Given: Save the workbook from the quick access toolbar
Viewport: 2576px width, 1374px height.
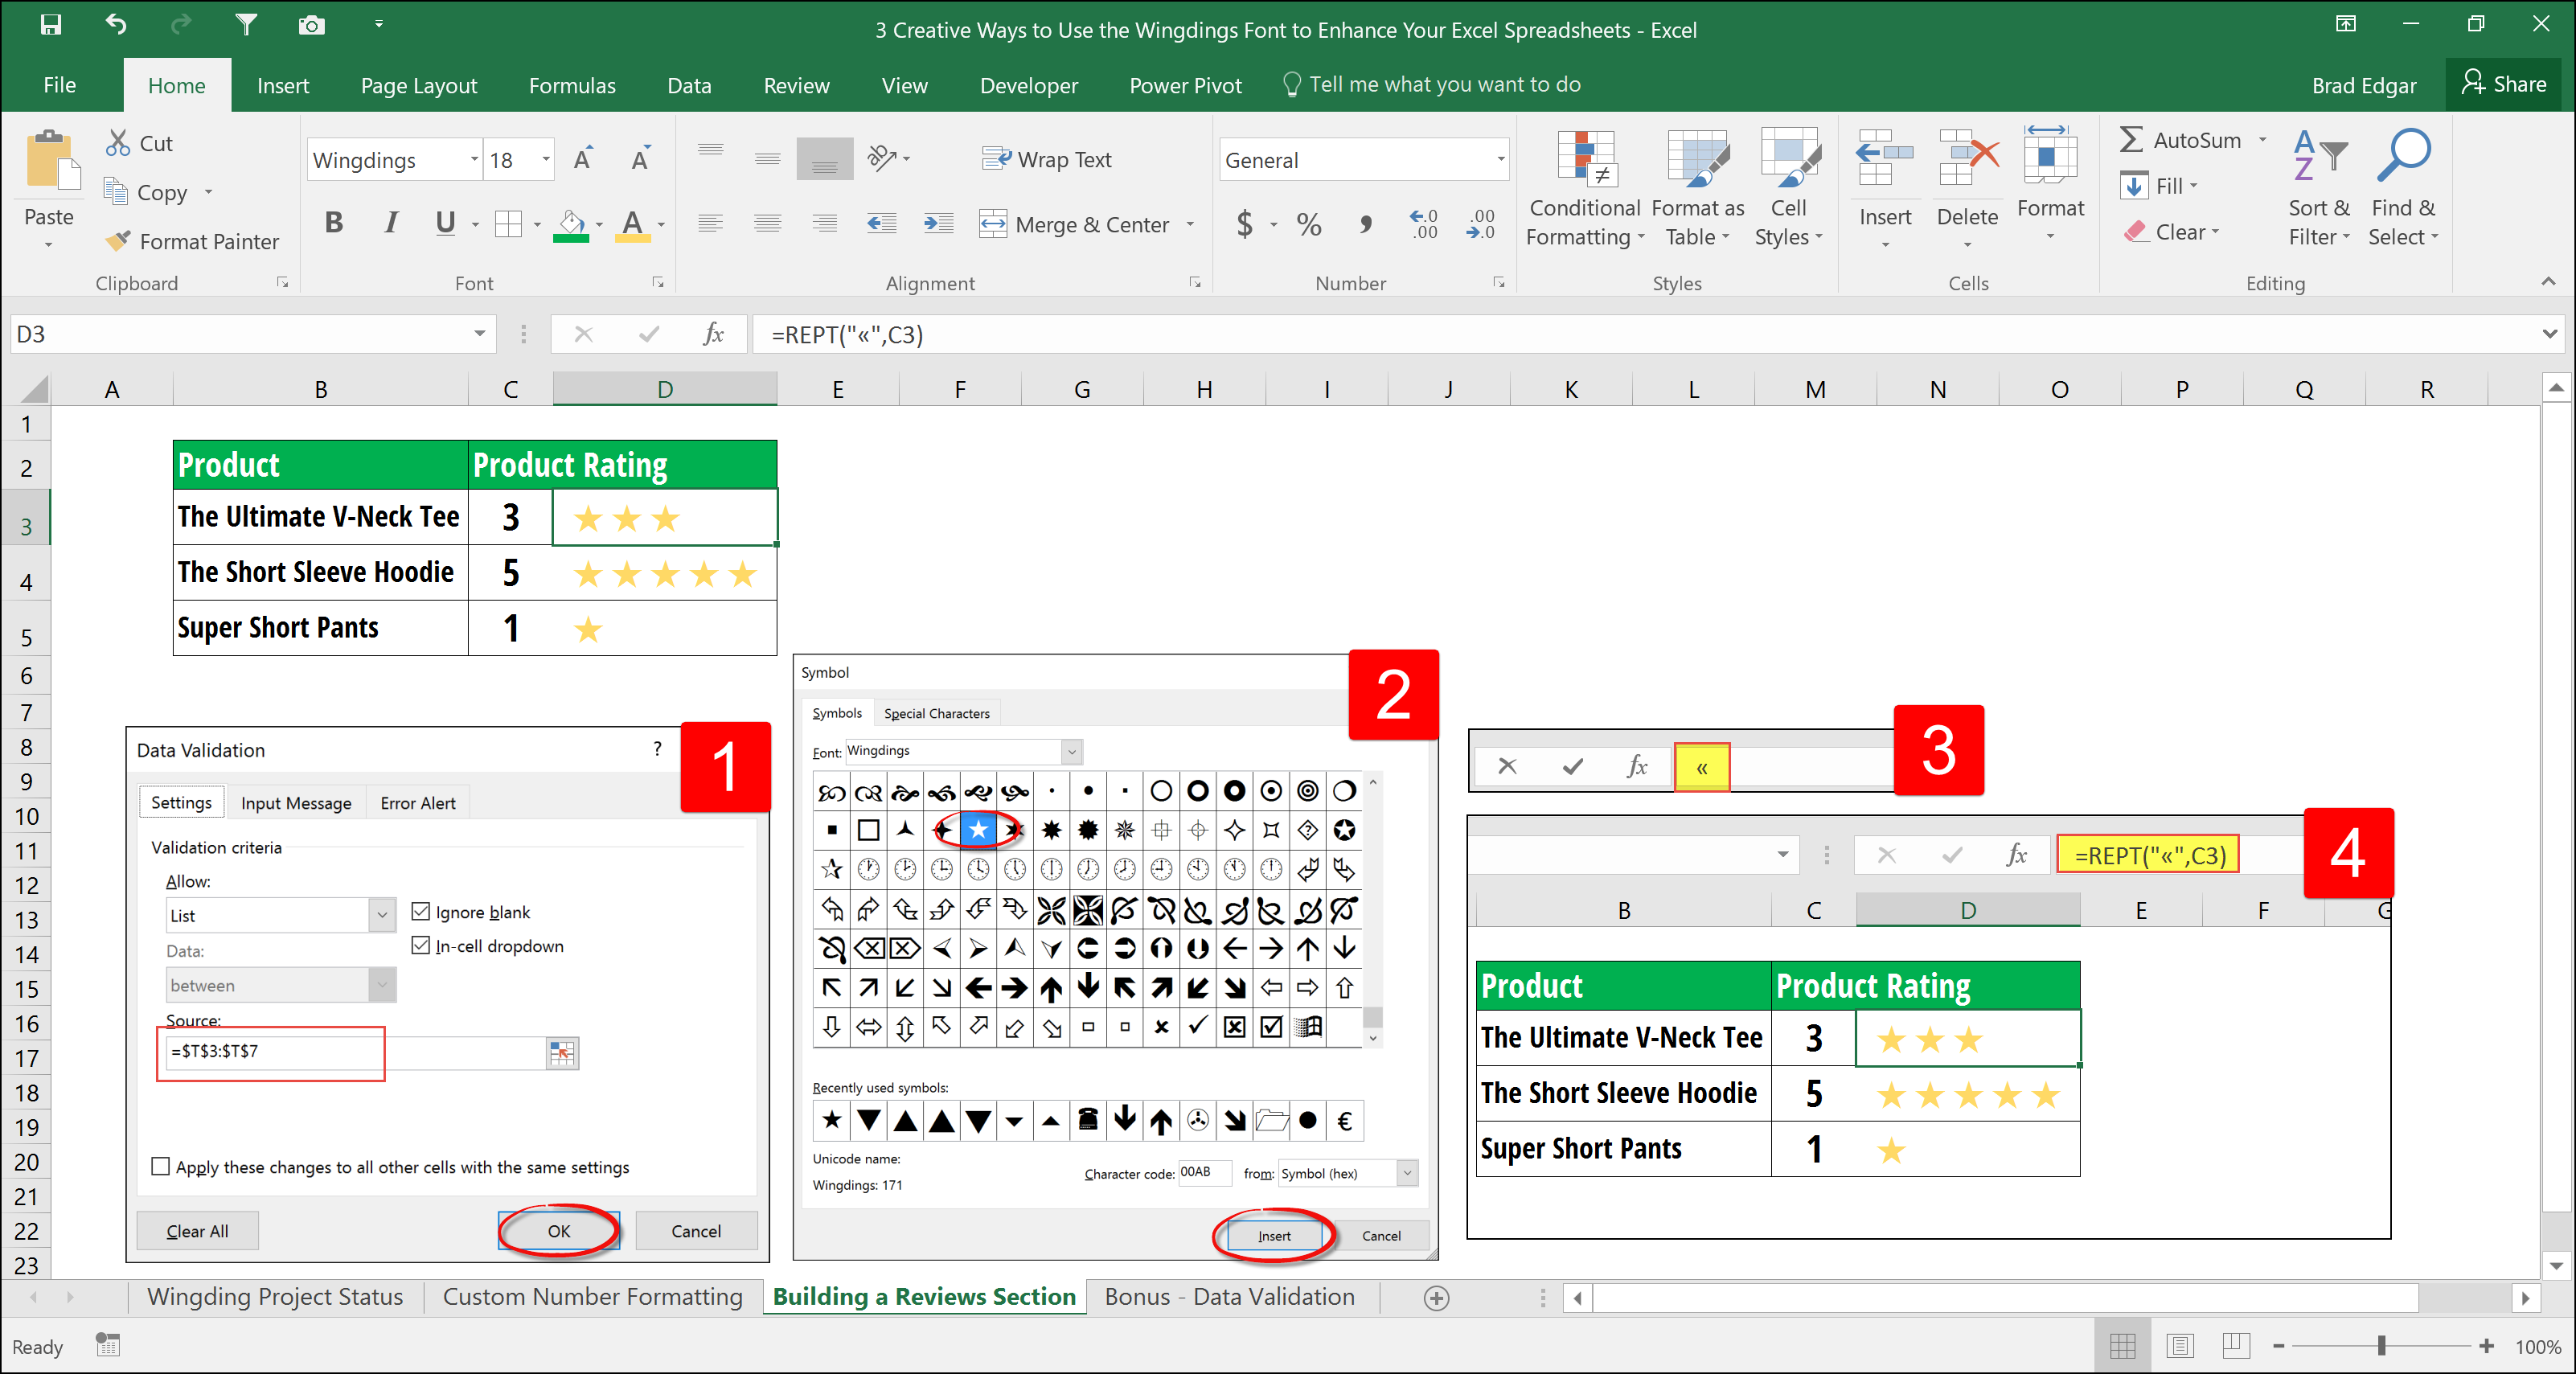Looking at the screenshot, I should [x=50, y=24].
